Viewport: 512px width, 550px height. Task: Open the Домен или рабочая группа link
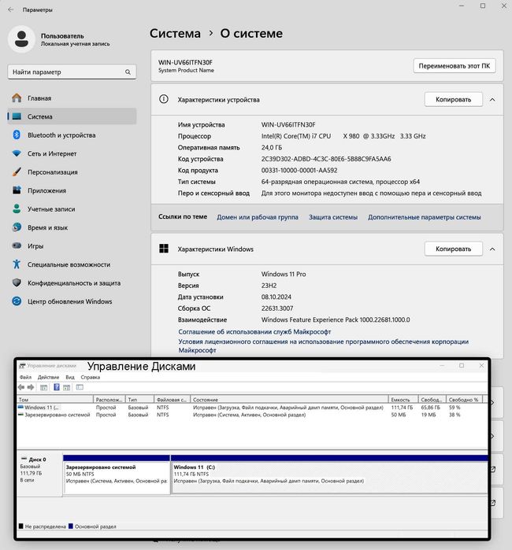click(258, 217)
